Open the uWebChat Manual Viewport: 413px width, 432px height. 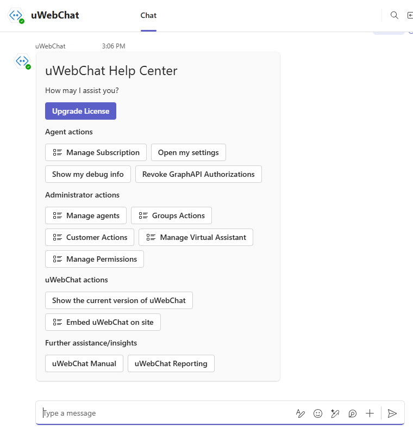coord(84,363)
